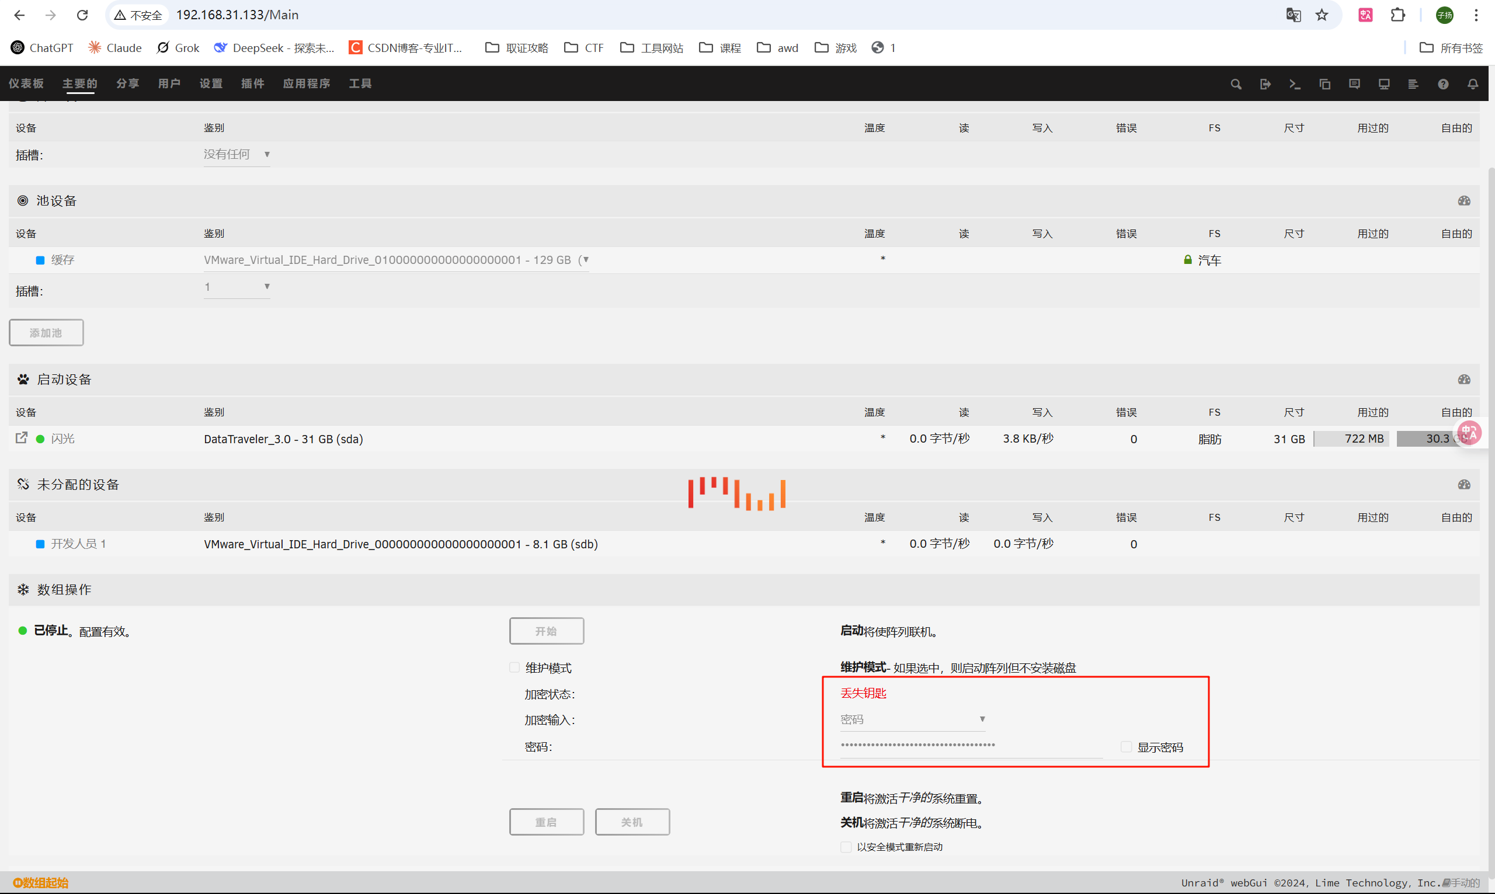The height and width of the screenshot is (894, 1495).
Task: Expand the 密码 encryption input dropdown
Action: coord(913,719)
